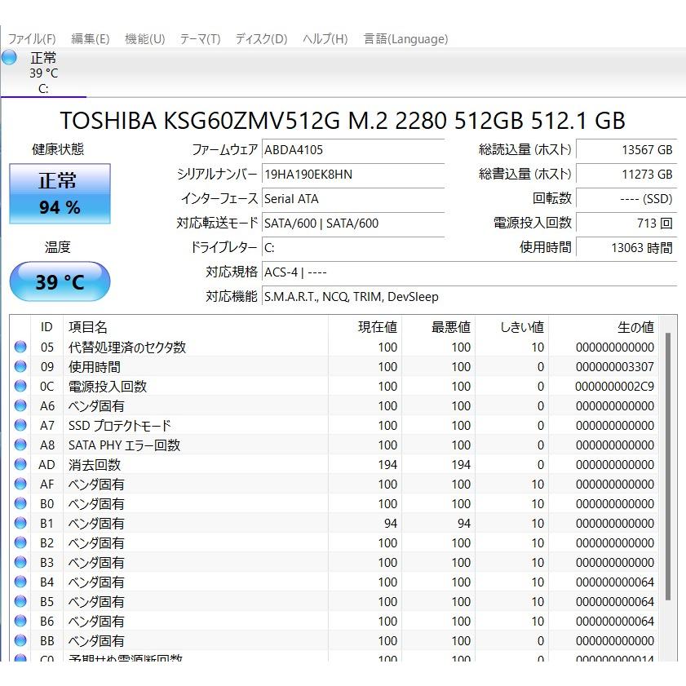
Task: Click the status icon for attribute A8
Action: (x=20, y=445)
